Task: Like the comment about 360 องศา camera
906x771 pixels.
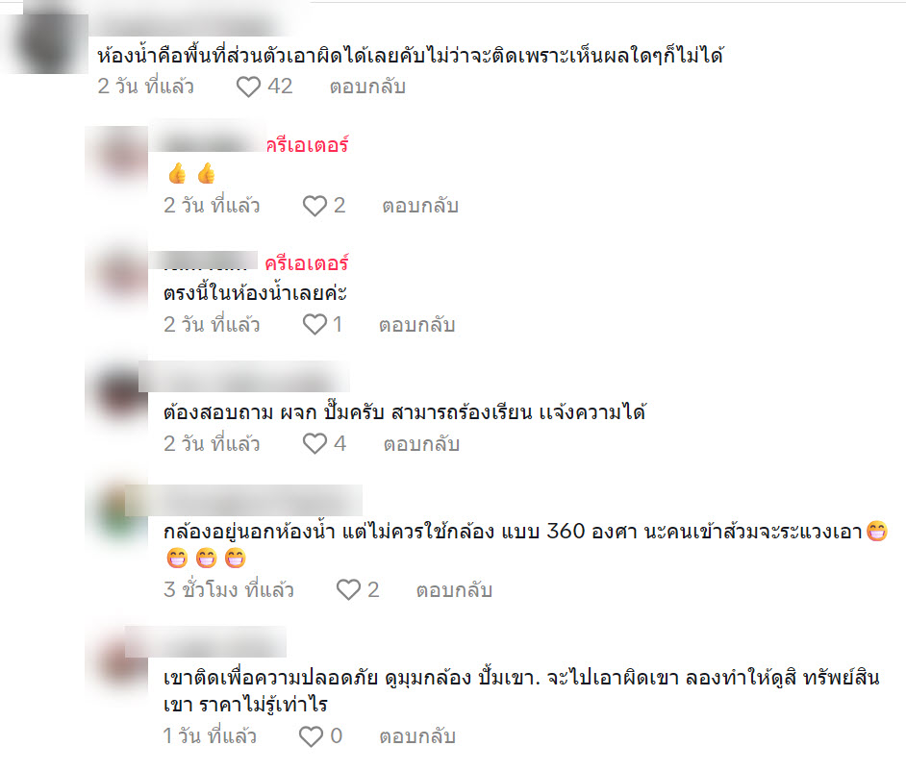Action: tap(348, 590)
